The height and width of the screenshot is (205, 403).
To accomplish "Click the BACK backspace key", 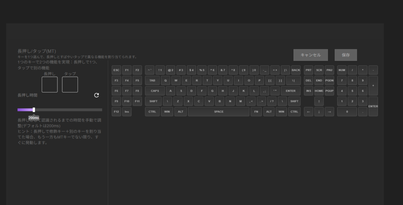I will 296,70.
